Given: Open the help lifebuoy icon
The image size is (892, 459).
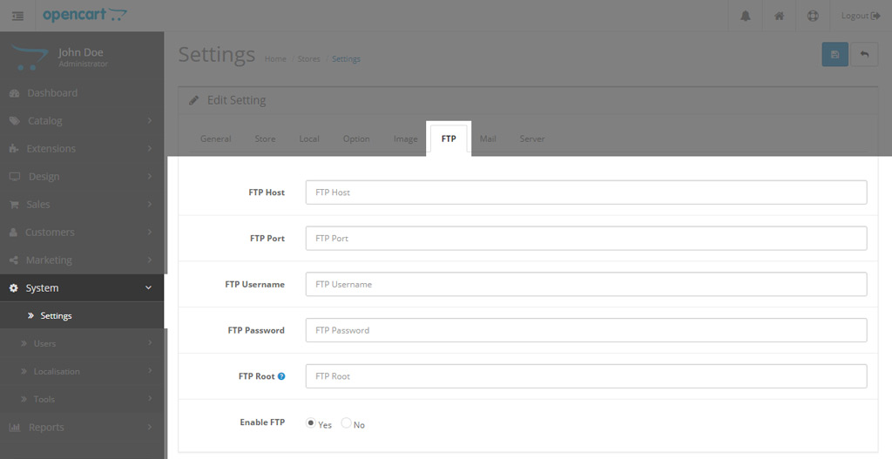Looking at the screenshot, I should (x=813, y=16).
